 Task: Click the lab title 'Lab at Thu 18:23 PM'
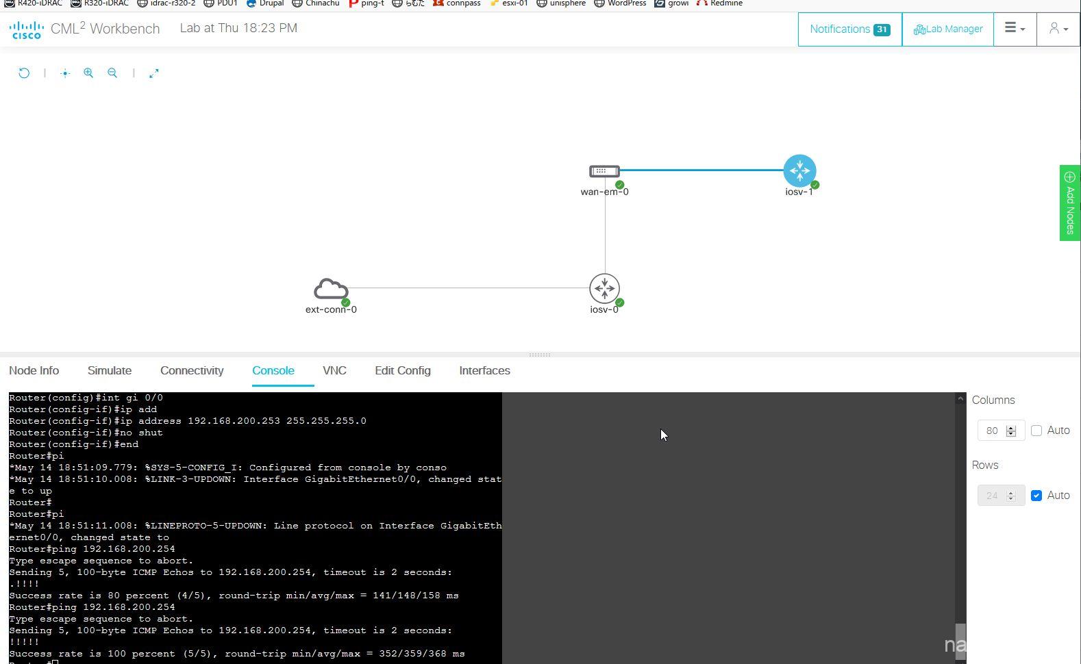click(x=238, y=28)
